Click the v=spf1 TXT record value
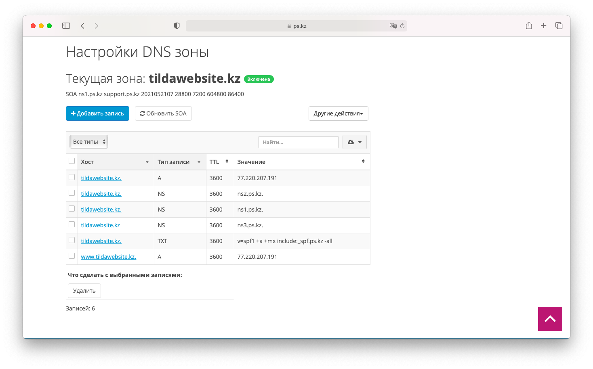Viewport: 593px width, 369px height. coord(285,241)
